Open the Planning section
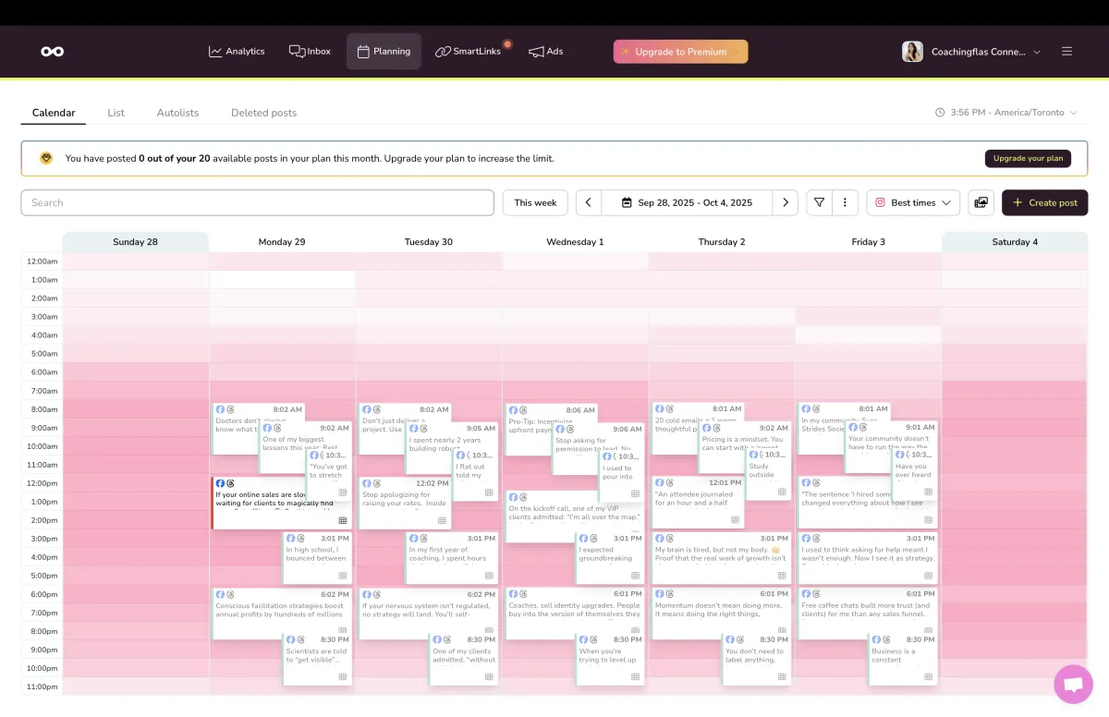Viewport: 1109px width, 717px height. point(384,52)
